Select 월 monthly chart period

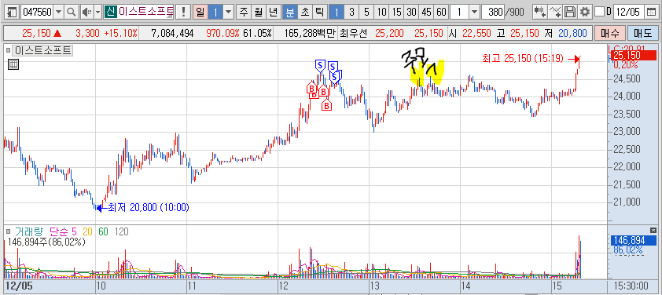pos(259,12)
